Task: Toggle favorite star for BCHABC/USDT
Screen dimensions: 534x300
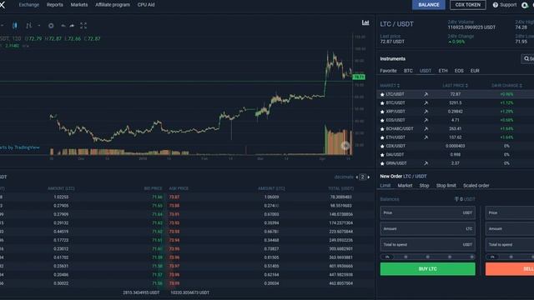Action: [x=382, y=129]
